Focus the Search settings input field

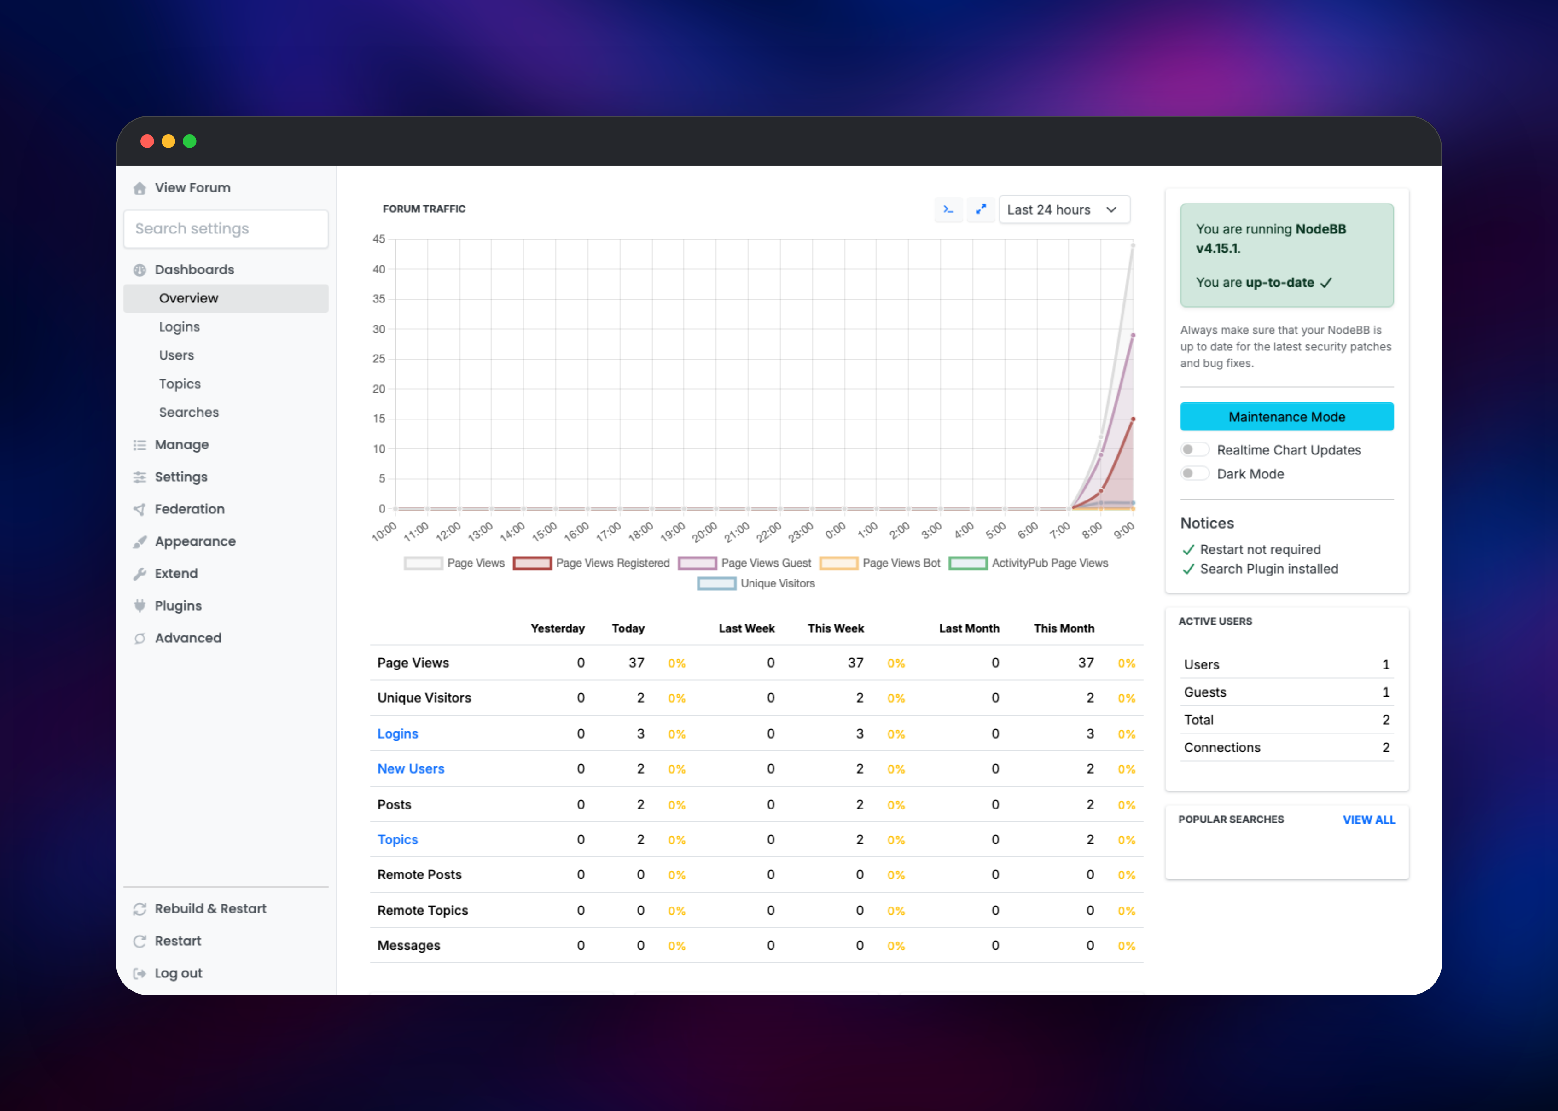(226, 229)
